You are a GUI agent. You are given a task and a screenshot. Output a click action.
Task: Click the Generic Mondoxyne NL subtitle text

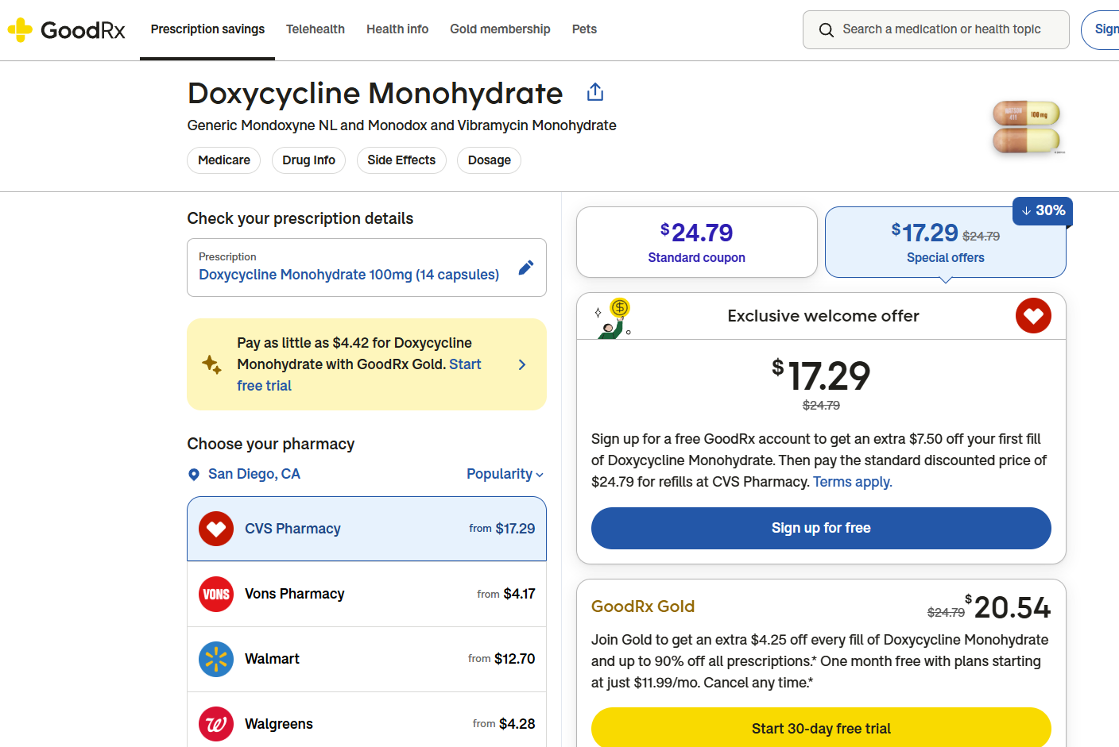tap(402, 125)
